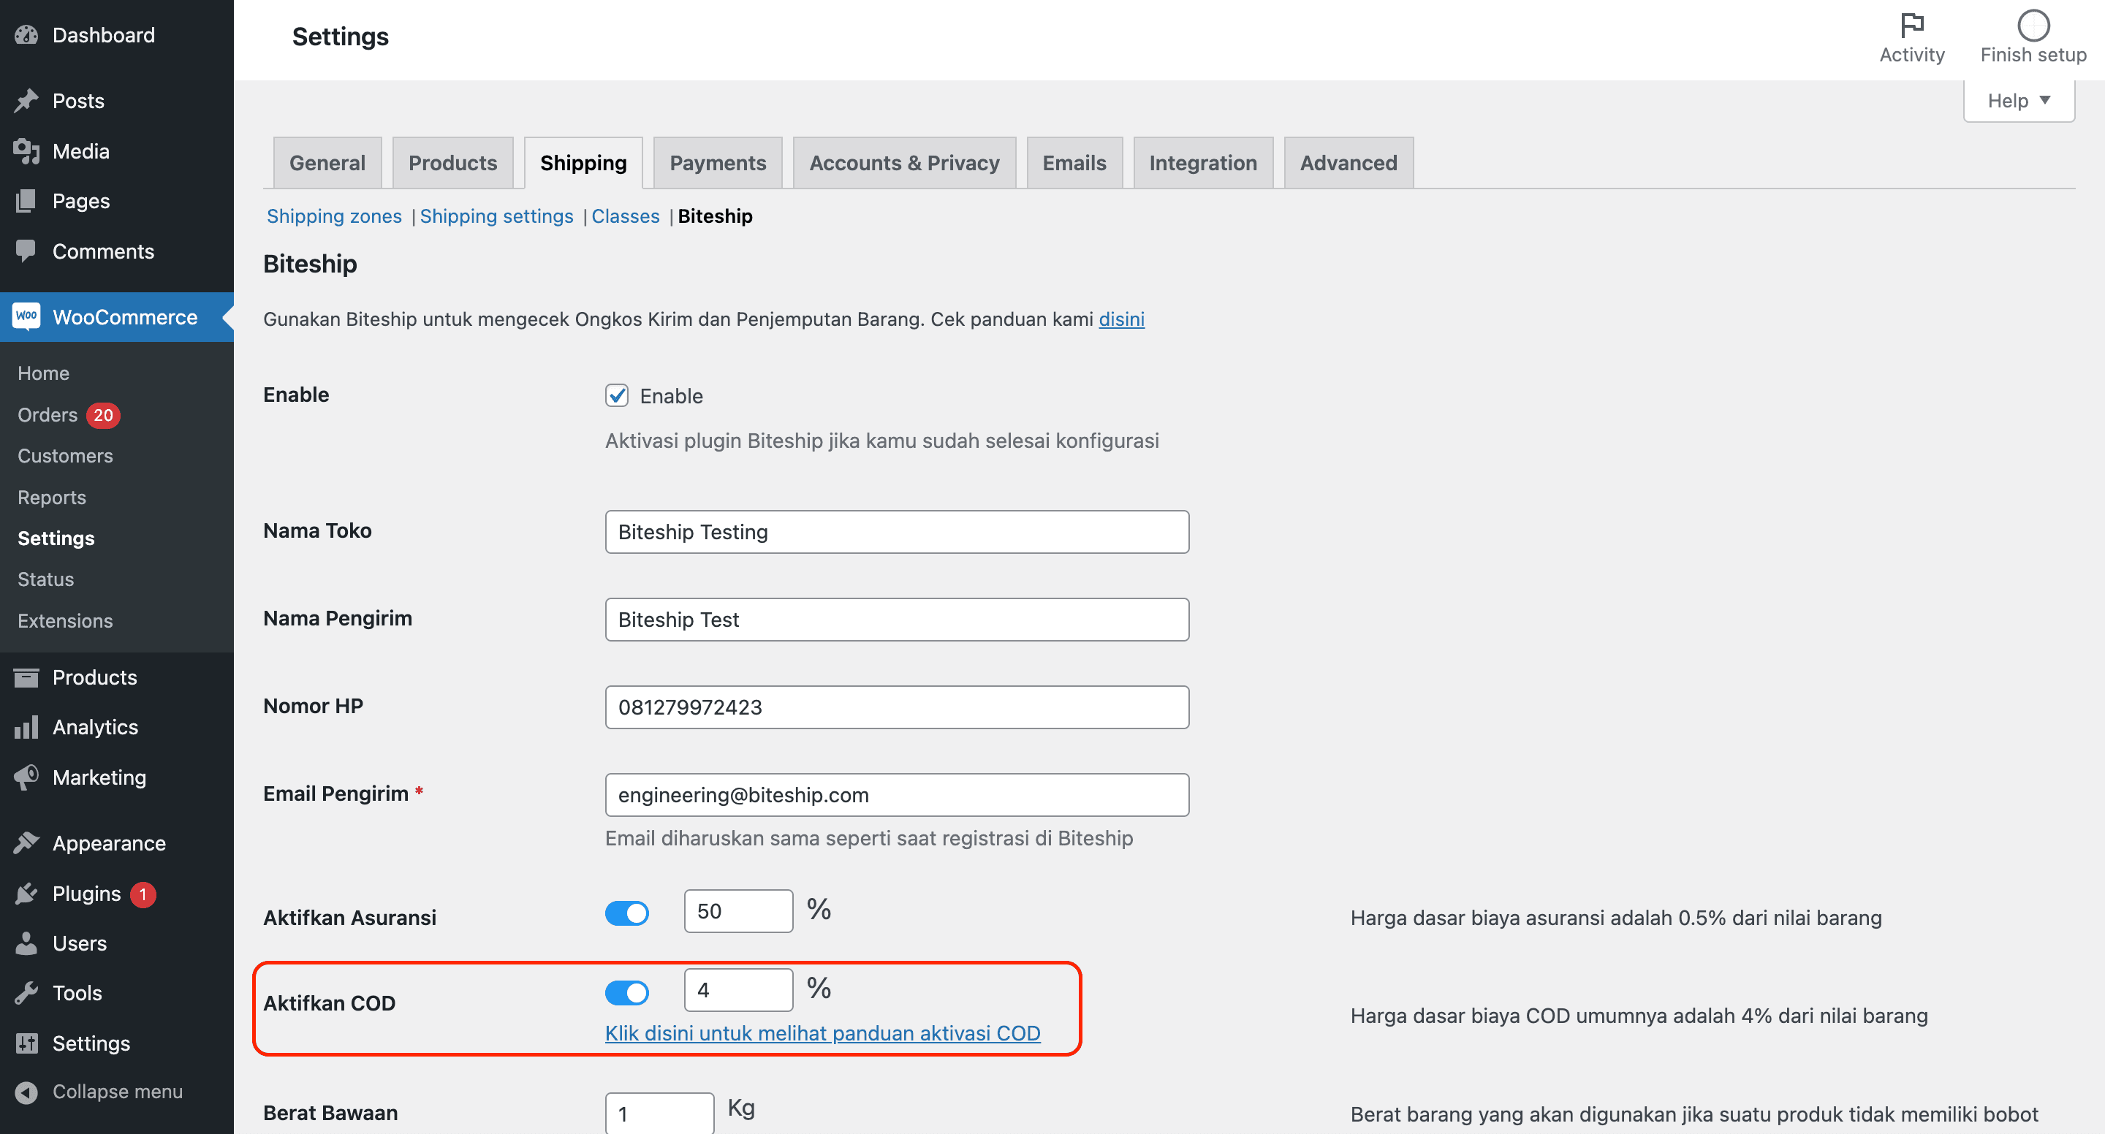Click the Users person icon

point(26,943)
